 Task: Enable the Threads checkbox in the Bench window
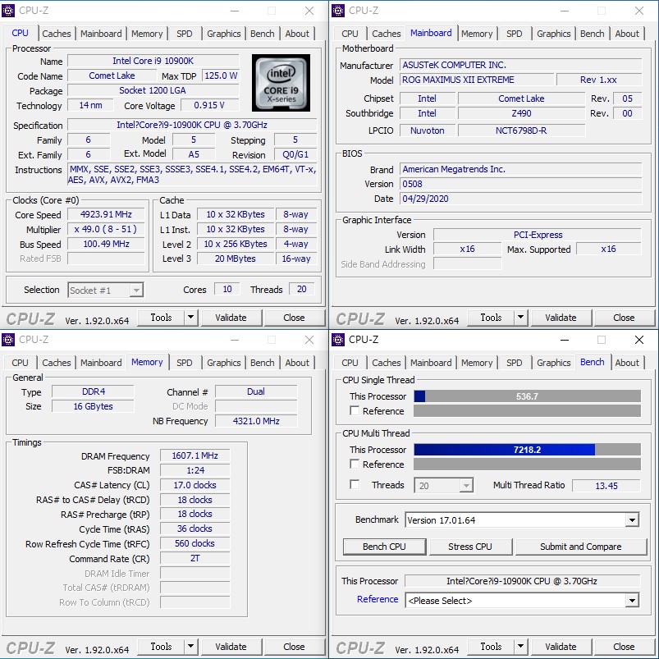[355, 484]
